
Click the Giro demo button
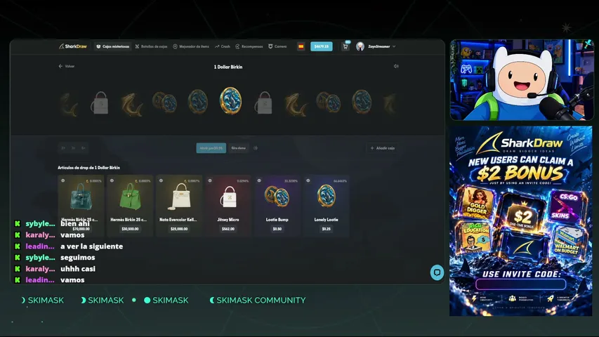(x=238, y=148)
